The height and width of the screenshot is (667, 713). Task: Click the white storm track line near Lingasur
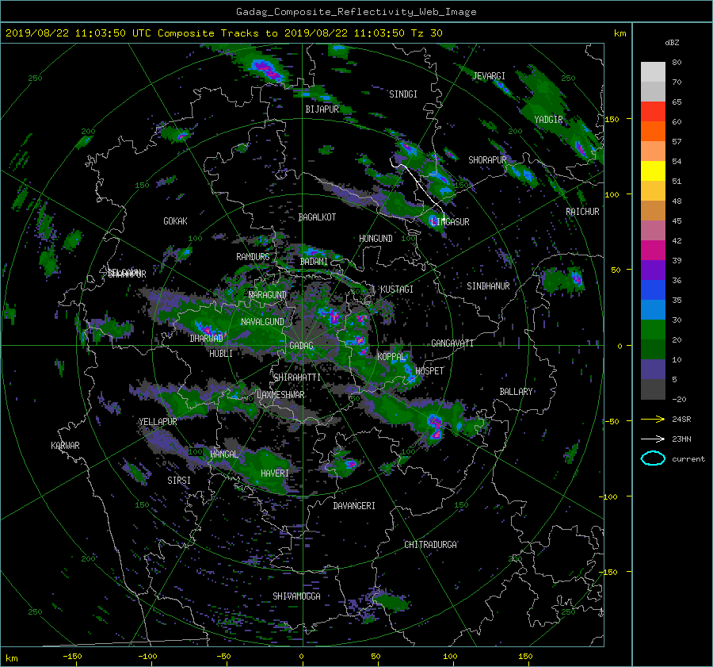419,184
